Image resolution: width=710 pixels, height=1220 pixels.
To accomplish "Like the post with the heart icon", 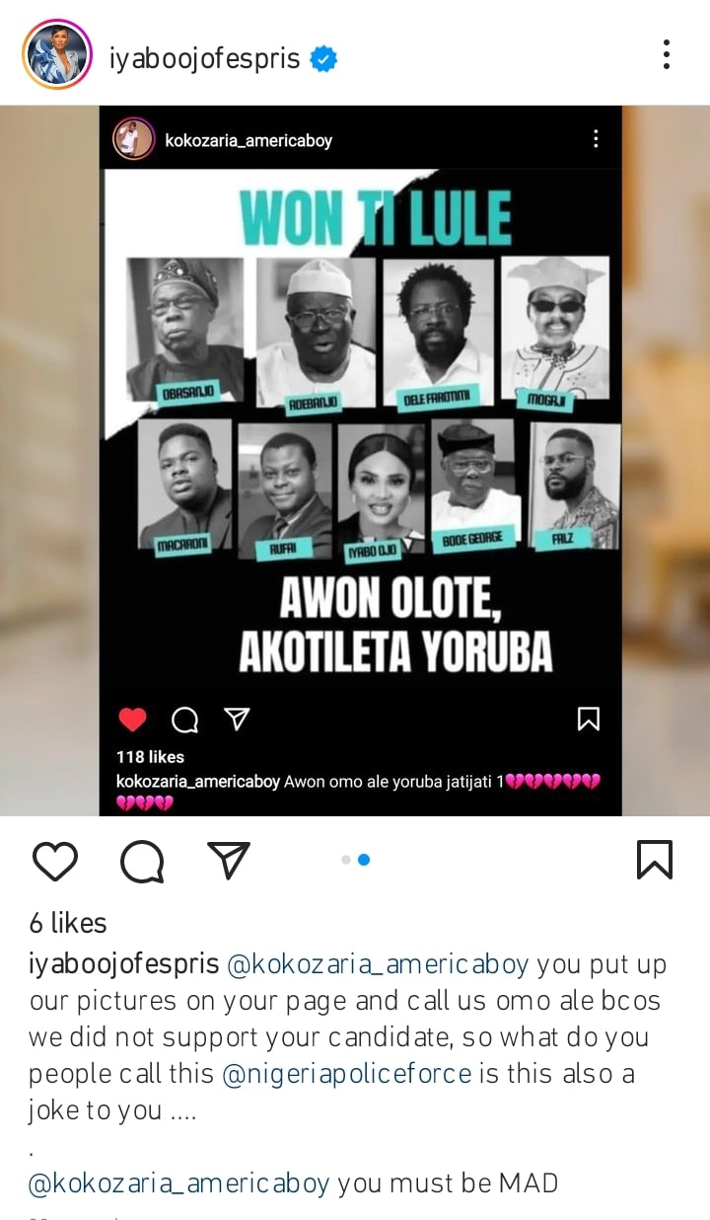I will pyautogui.click(x=55, y=861).
